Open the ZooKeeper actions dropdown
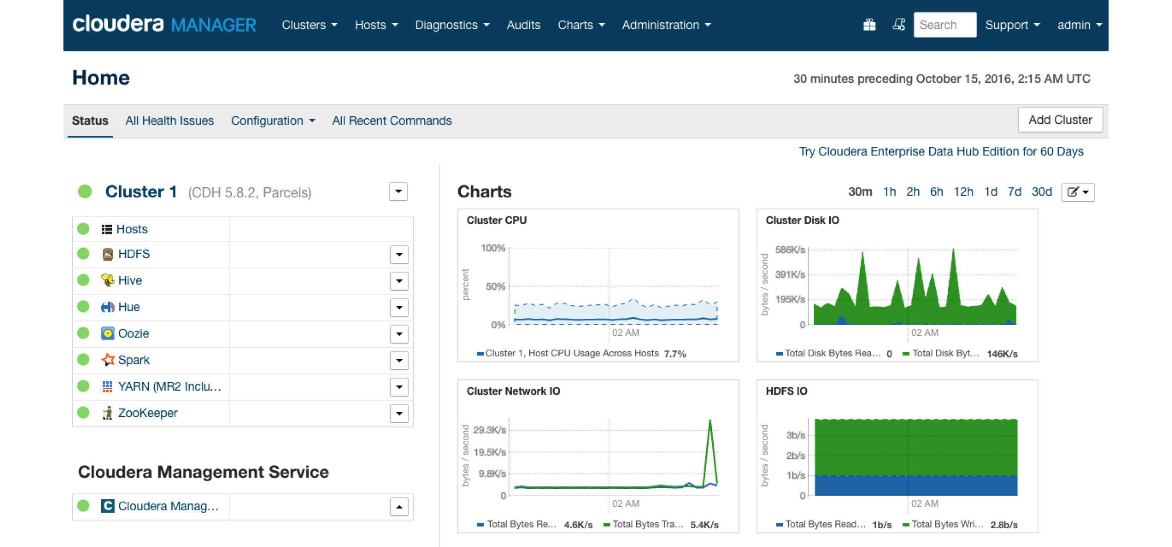 pos(399,413)
